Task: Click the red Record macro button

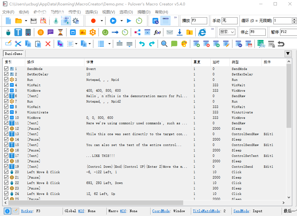Action: pos(93,21)
